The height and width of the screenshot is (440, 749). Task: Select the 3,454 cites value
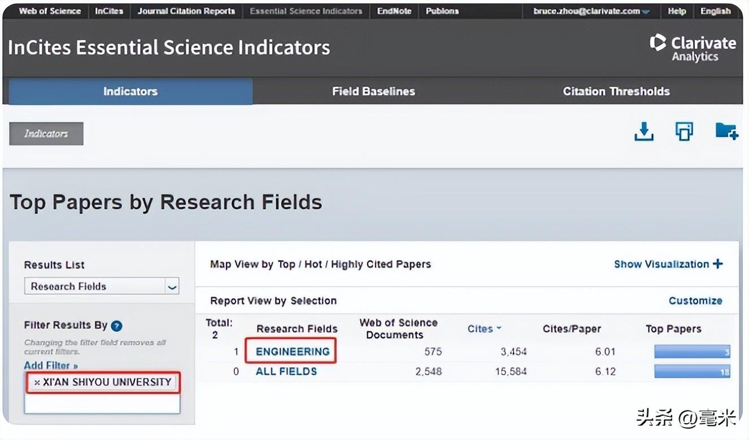513,351
